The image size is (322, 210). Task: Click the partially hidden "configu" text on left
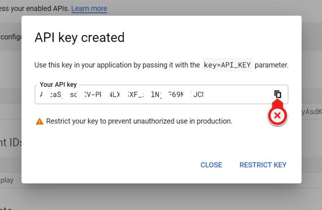click(x=11, y=37)
